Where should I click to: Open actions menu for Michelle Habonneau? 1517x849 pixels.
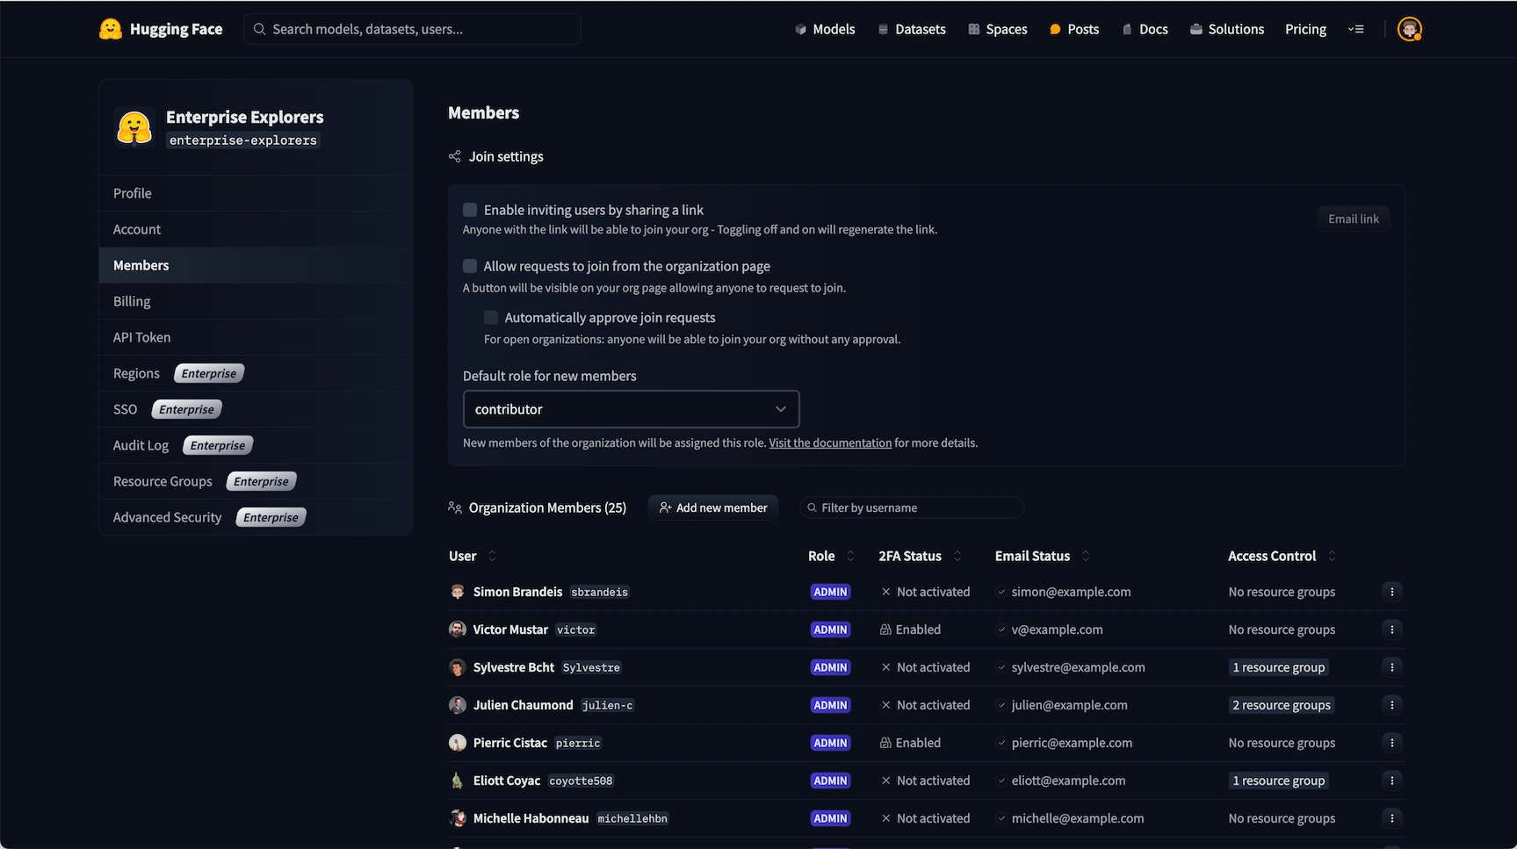coord(1391,818)
